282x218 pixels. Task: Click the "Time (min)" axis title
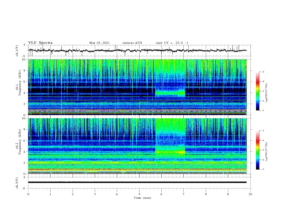tap(142, 198)
